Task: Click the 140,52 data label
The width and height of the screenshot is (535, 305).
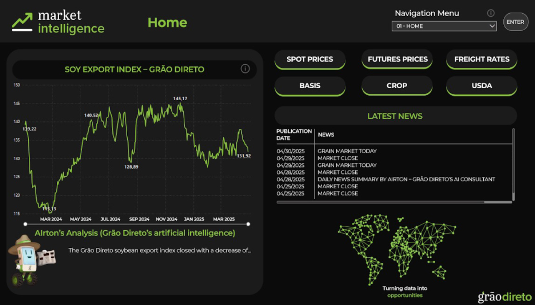Action: click(91, 115)
